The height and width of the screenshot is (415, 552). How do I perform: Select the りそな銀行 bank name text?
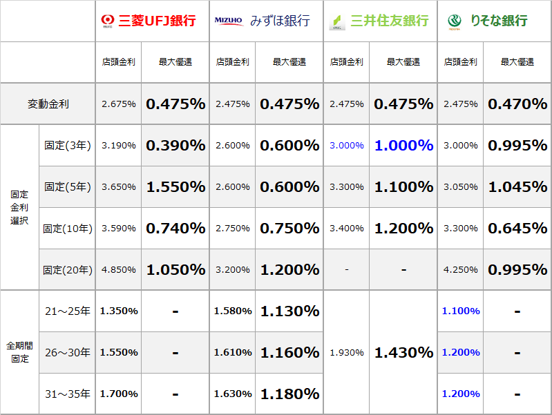point(499,21)
